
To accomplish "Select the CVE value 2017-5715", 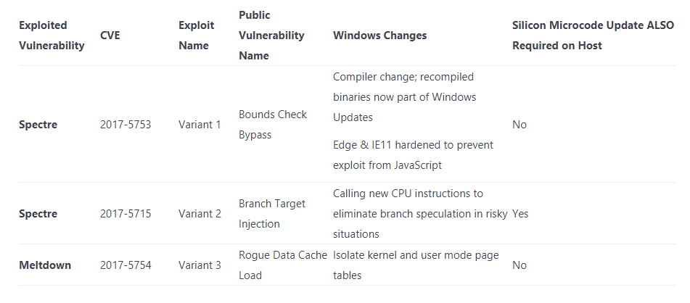I will 126,214.
